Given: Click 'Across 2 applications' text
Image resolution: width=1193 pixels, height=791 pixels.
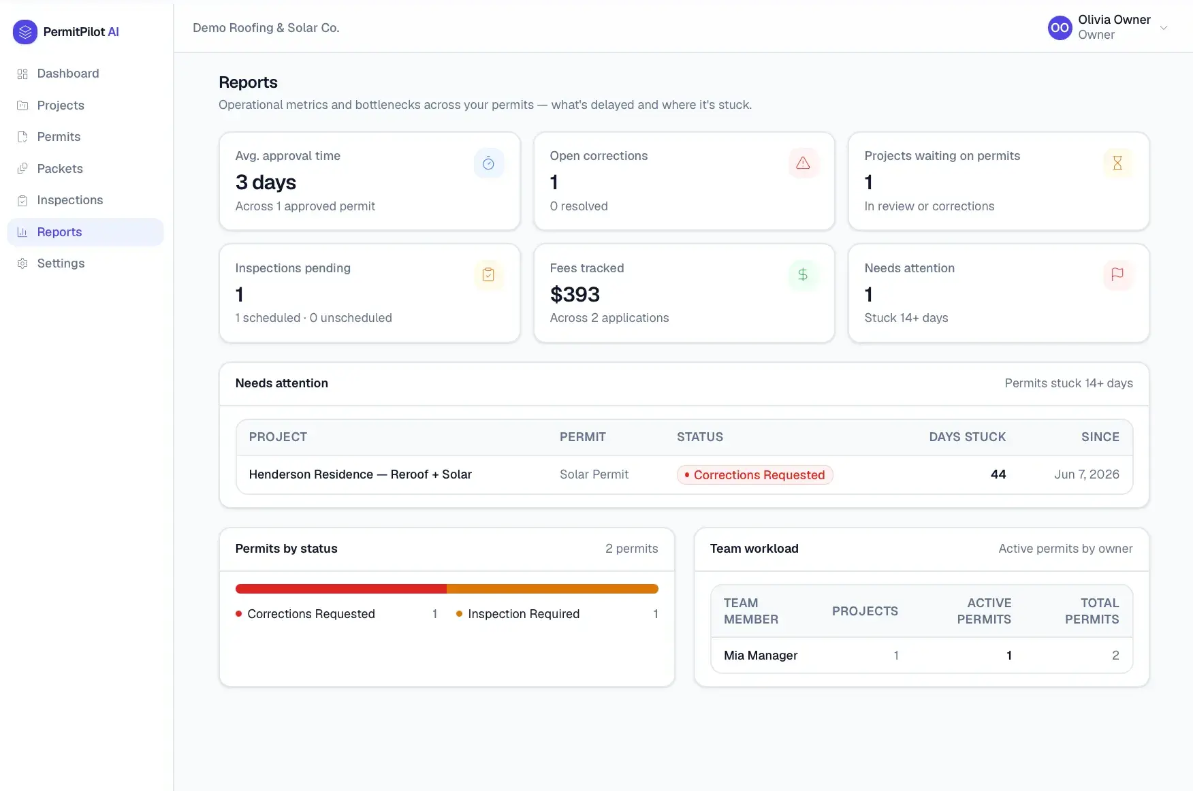Looking at the screenshot, I should [x=609, y=318].
